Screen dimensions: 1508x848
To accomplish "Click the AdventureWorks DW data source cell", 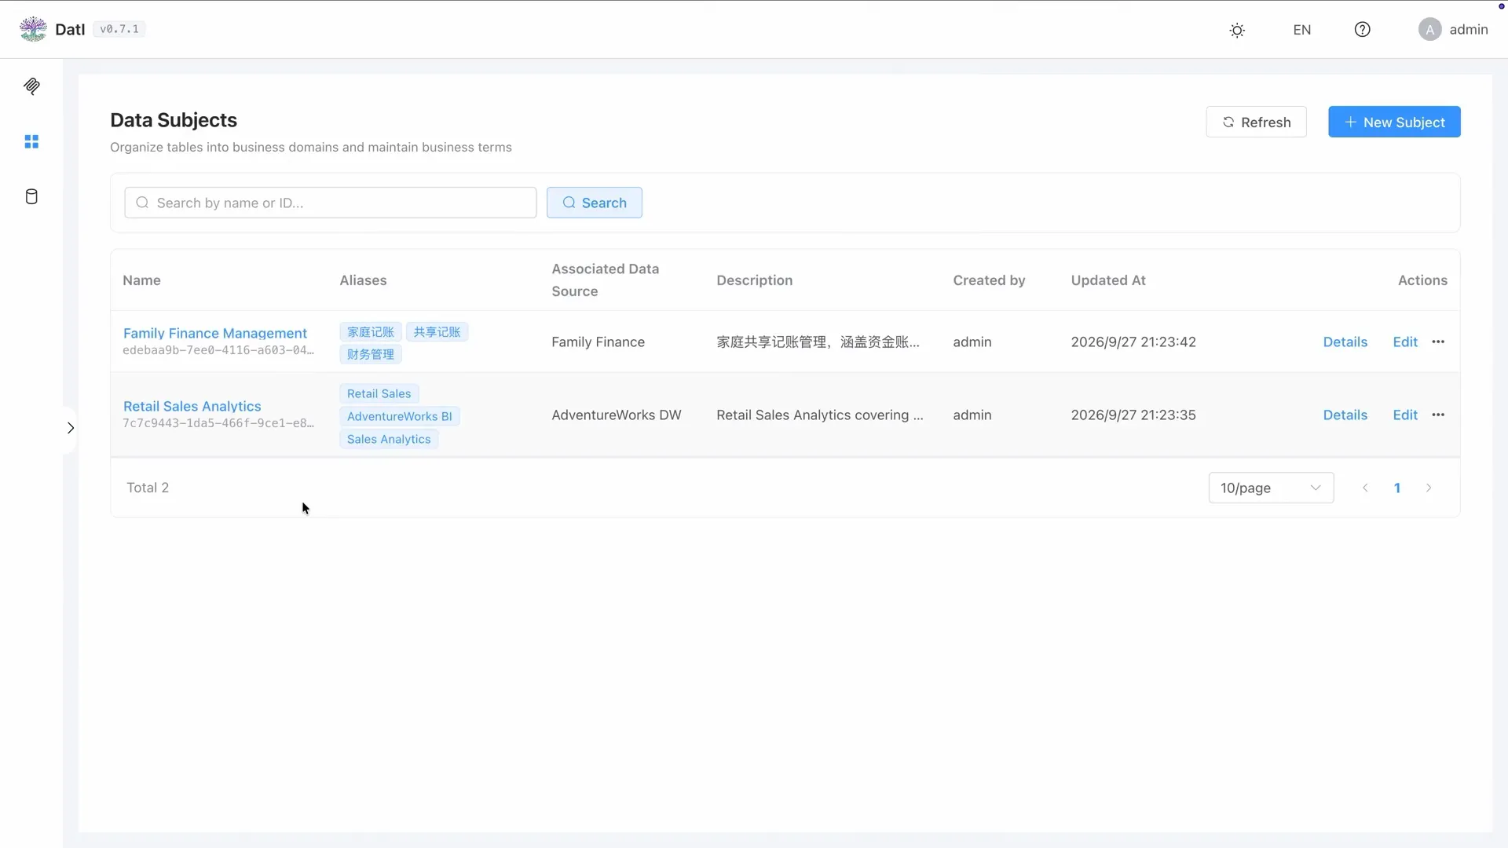I will [x=617, y=415].
